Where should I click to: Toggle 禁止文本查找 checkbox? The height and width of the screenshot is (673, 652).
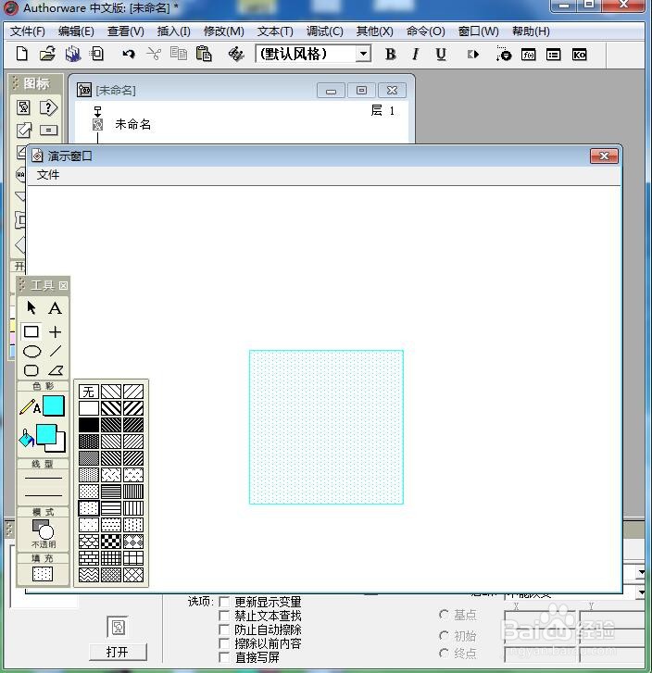pyautogui.click(x=224, y=616)
